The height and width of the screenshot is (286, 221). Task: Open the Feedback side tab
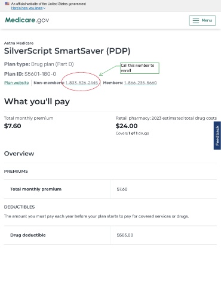(x=217, y=135)
